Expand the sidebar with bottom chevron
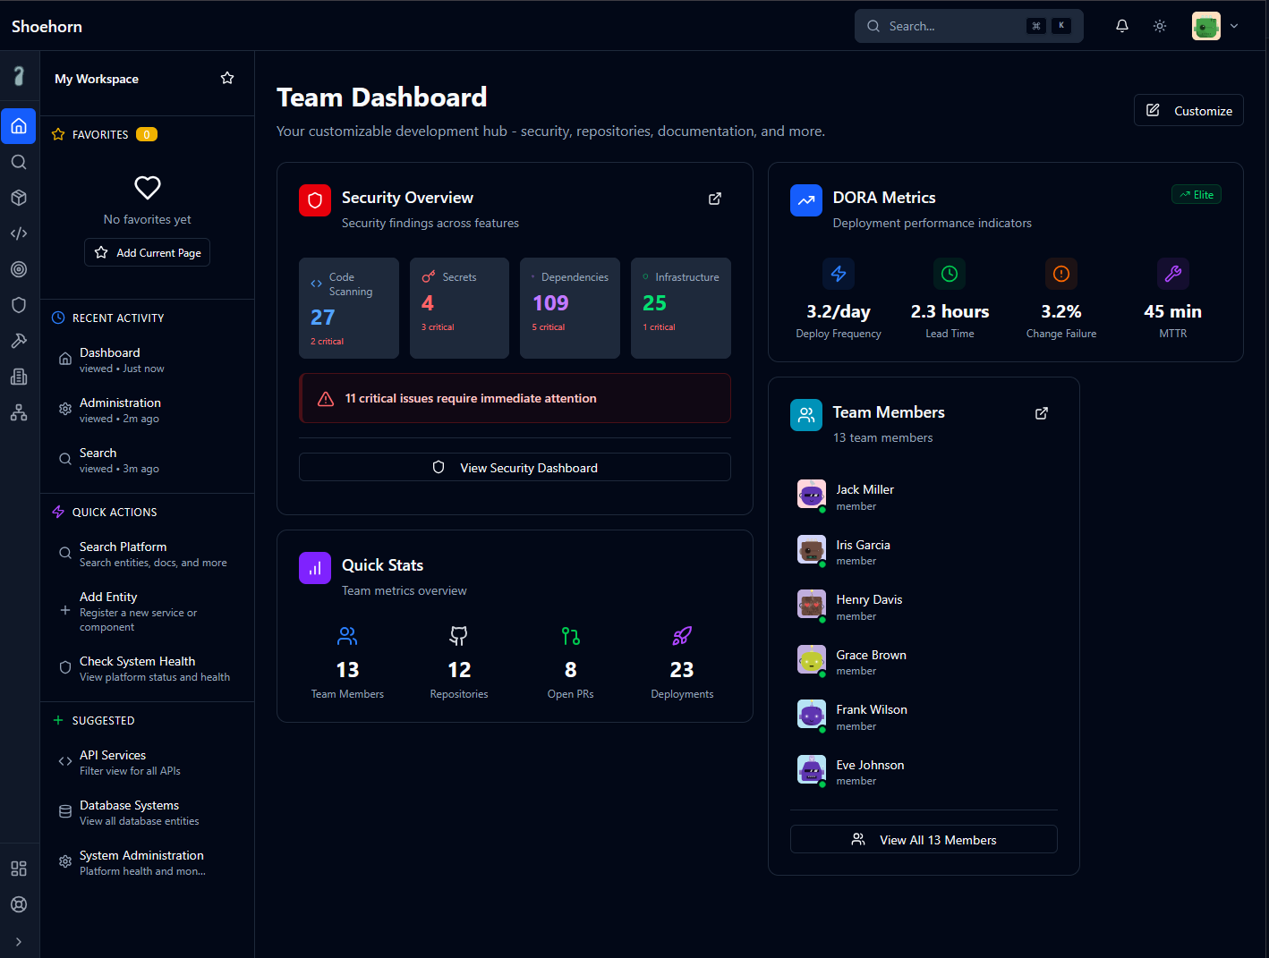The width and height of the screenshot is (1269, 958). (19, 941)
